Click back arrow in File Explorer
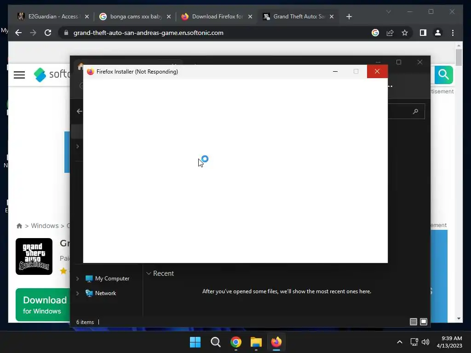The width and height of the screenshot is (471, 353). point(79,111)
